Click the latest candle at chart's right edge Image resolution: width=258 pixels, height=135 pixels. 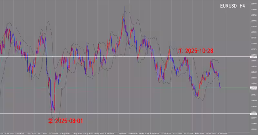(x=220, y=86)
